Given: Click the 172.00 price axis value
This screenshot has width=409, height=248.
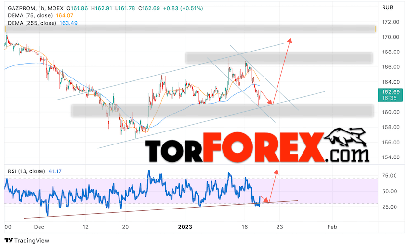Looking at the screenshot, I should 391,22.
